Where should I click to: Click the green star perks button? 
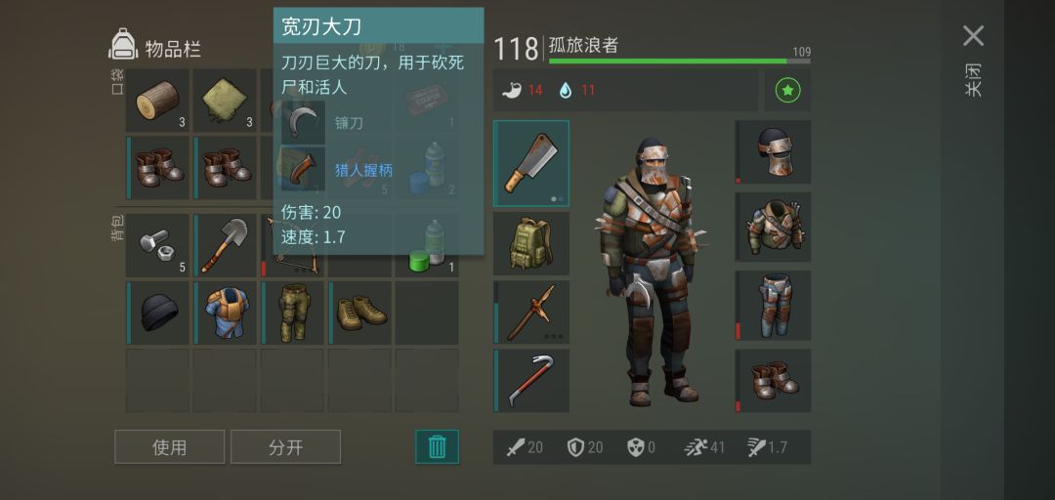point(787,90)
